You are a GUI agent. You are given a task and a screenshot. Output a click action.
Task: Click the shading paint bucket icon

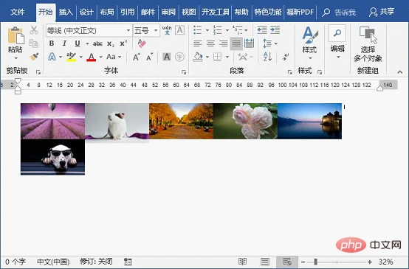[x=198, y=57]
